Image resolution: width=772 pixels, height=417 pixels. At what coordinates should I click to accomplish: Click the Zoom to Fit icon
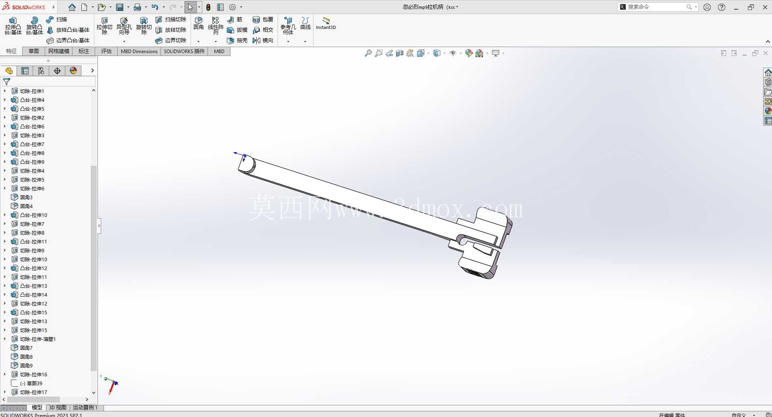click(368, 53)
